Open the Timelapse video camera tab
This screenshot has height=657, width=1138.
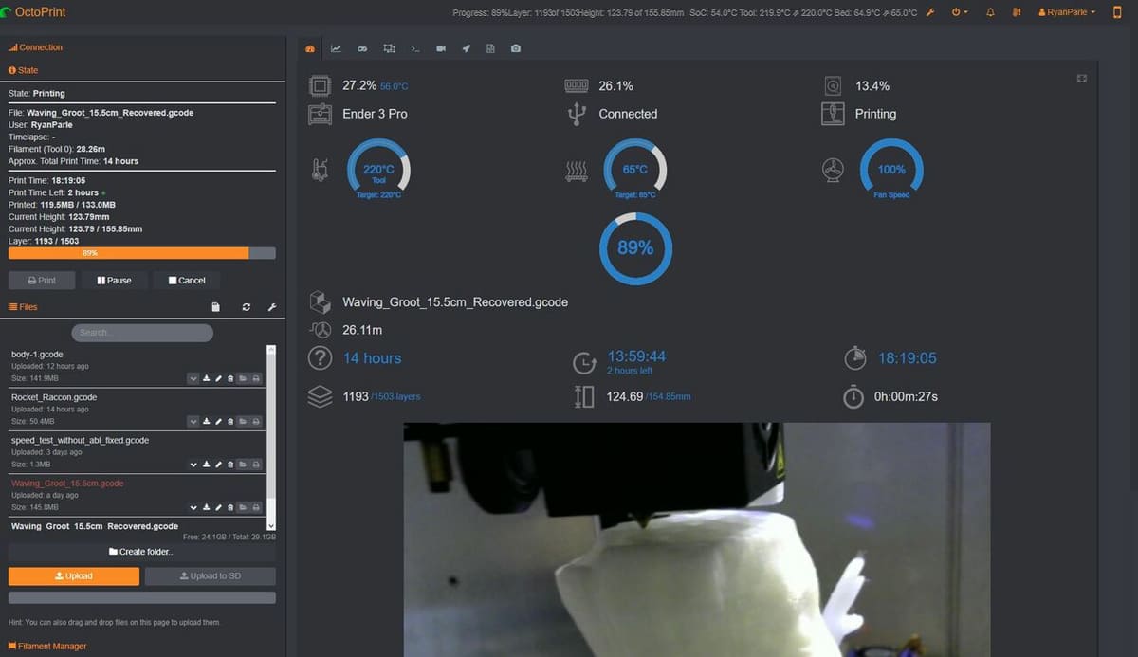pyautogui.click(x=441, y=48)
